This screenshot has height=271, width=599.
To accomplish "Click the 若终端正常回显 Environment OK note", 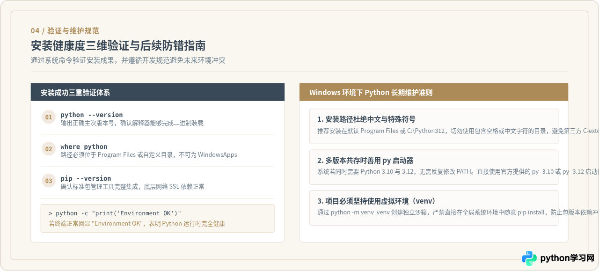I will [x=137, y=224].
